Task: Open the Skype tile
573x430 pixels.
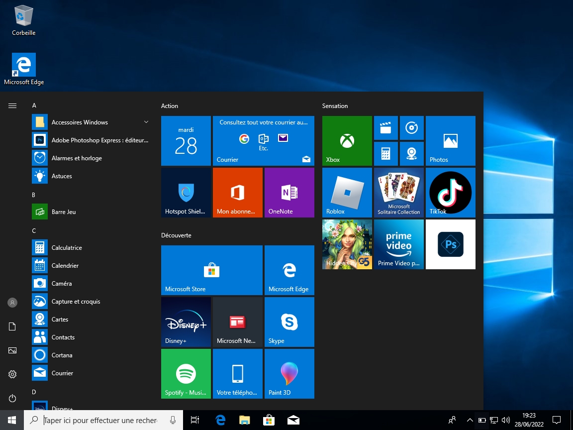Action: pyautogui.click(x=289, y=322)
